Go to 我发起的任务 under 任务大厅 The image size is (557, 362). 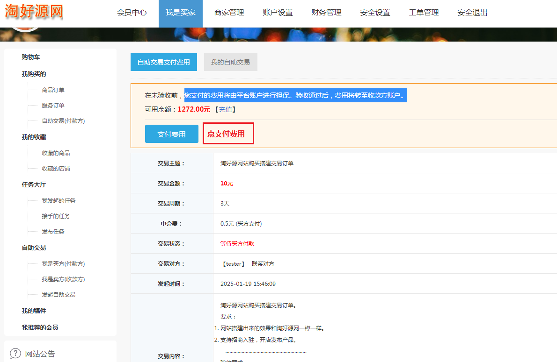coord(59,201)
